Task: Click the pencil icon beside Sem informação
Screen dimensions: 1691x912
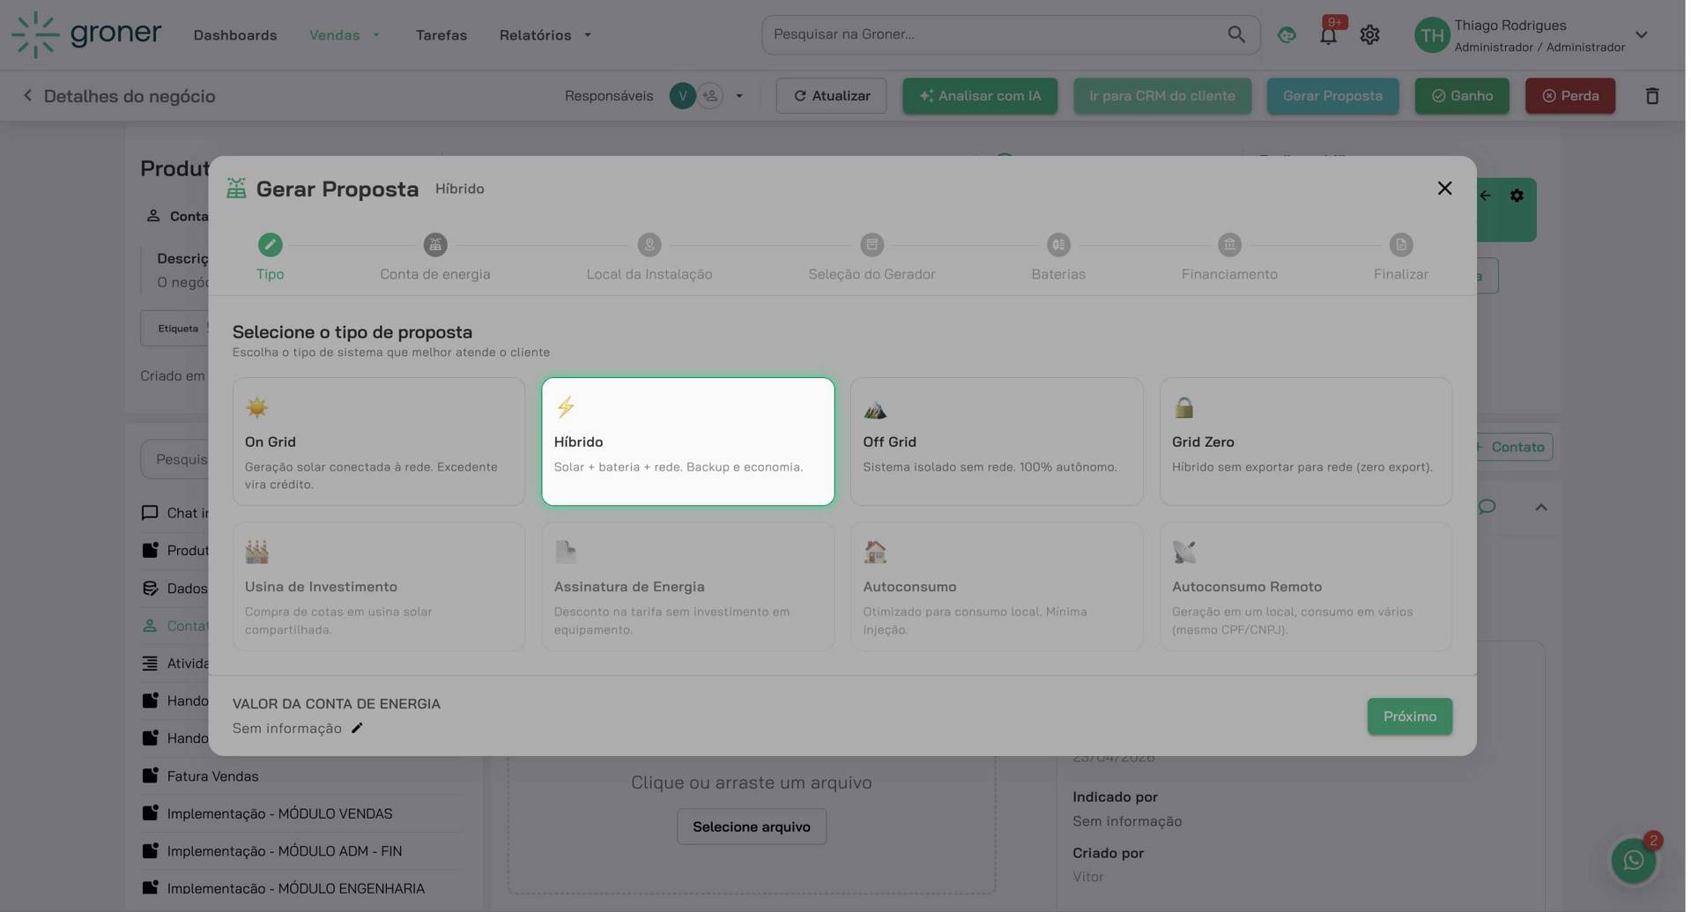Action: (357, 729)
